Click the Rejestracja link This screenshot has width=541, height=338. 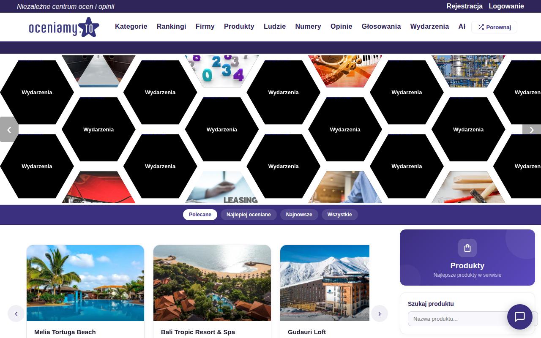[464, 6]
